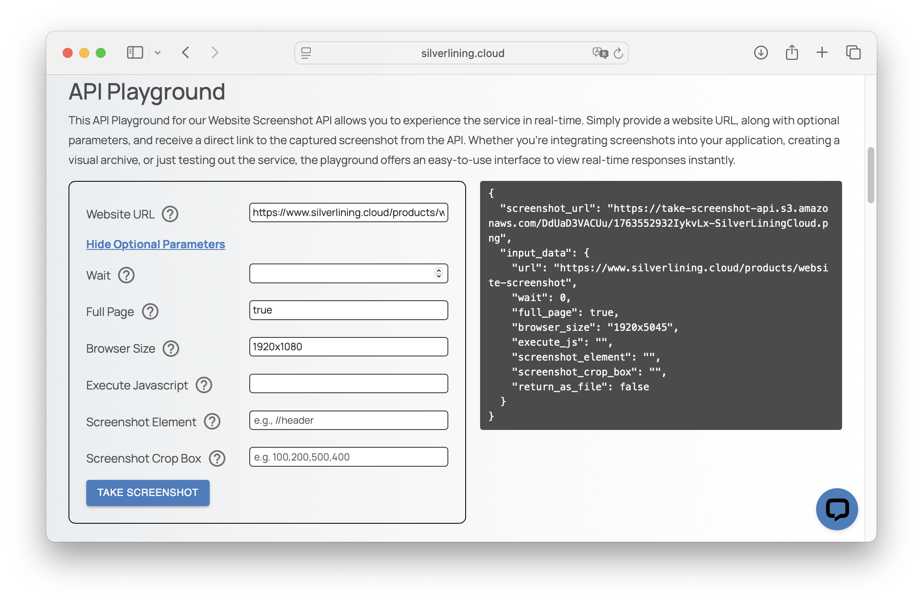Click the Screenshot Element help icon
This screenshot has height=603, width=923.
(x=212, y=422)
